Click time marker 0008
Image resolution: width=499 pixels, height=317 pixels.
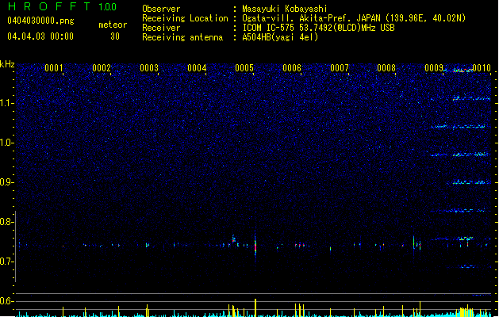pyautogui.click(x=386, y=68)
